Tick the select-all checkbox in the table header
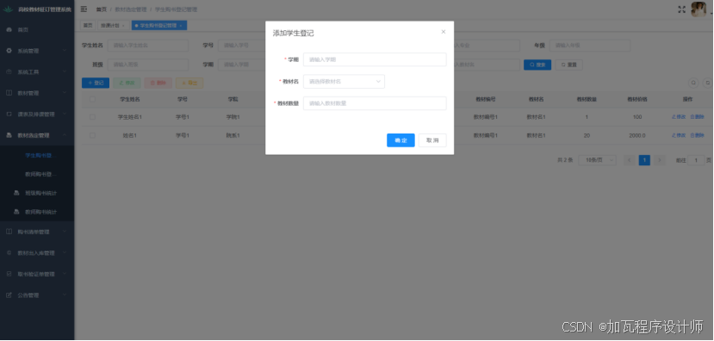 pyautogui.click(x=92, y=99)
